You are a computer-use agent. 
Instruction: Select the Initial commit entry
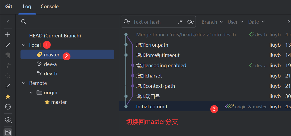click(152, 106)
